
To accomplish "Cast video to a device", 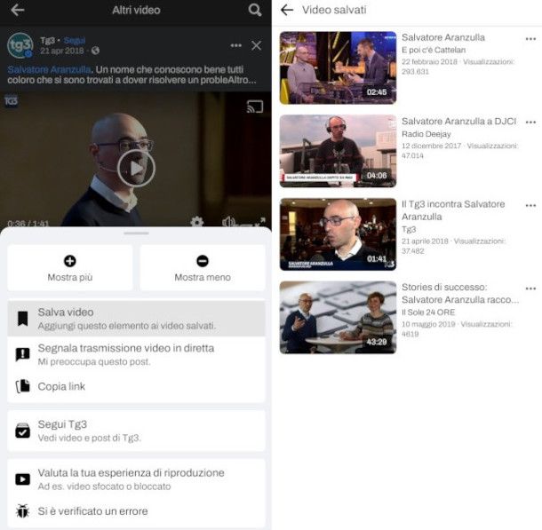I will click(255, 107).
